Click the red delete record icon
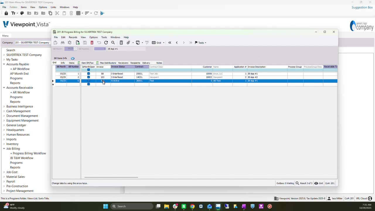This screenshot has width=375, height=211. (92, 43)
